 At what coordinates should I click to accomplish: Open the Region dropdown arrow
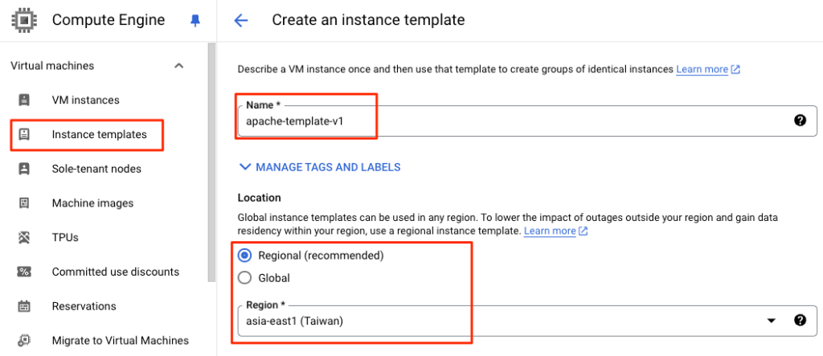coord(771,321)
